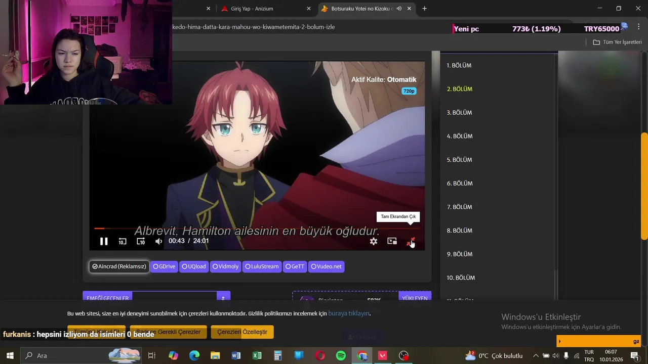Select LuluStream video source
Screen dimensions: 648x364
pos(262,266)
